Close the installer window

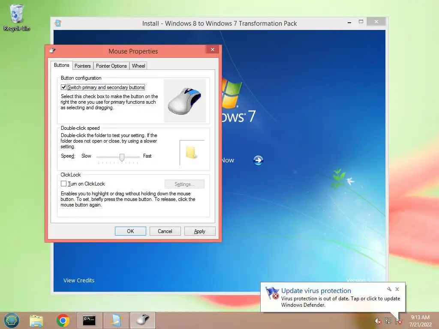[x=376, y=21]
